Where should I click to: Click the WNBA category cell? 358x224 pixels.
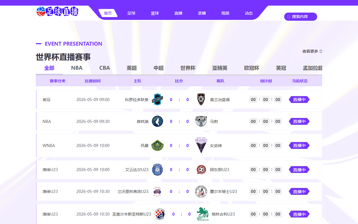(x=49, y=146)
